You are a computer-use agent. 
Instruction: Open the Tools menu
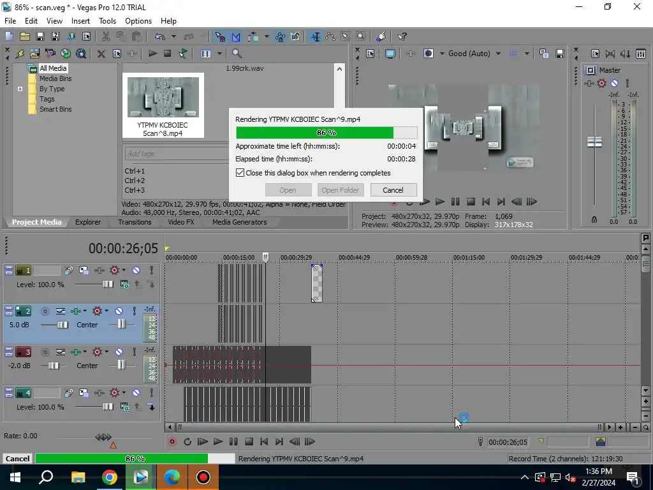pos(107,21)
